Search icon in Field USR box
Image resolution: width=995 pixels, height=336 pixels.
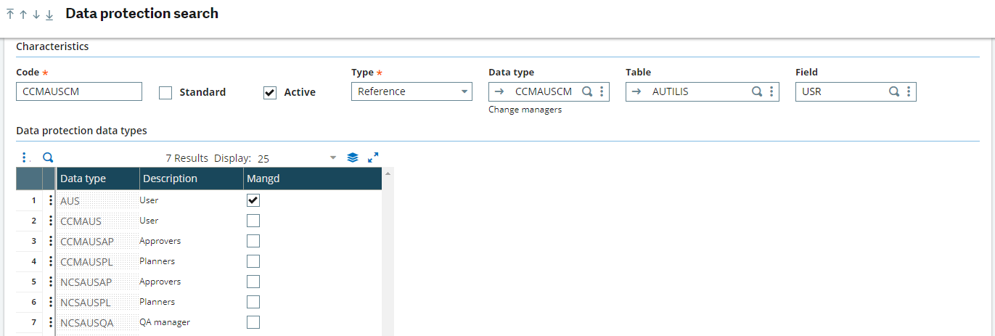coord(894,91)
